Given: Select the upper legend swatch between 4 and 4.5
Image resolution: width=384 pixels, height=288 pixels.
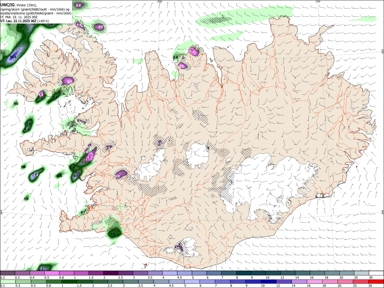Looking at the screenshot, I should 170,273.
